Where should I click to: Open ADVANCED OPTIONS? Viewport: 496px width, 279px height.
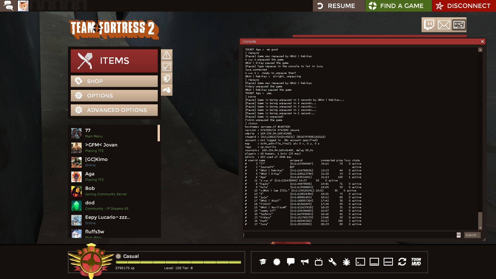114,110
